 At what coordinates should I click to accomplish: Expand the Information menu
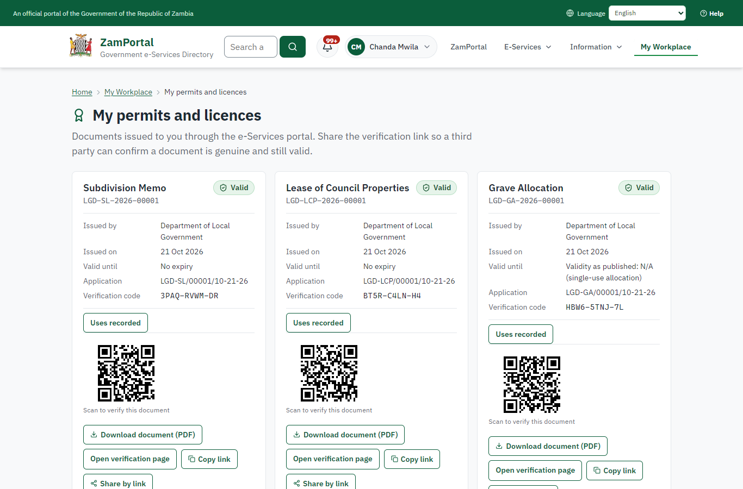(x=596, y=47)
